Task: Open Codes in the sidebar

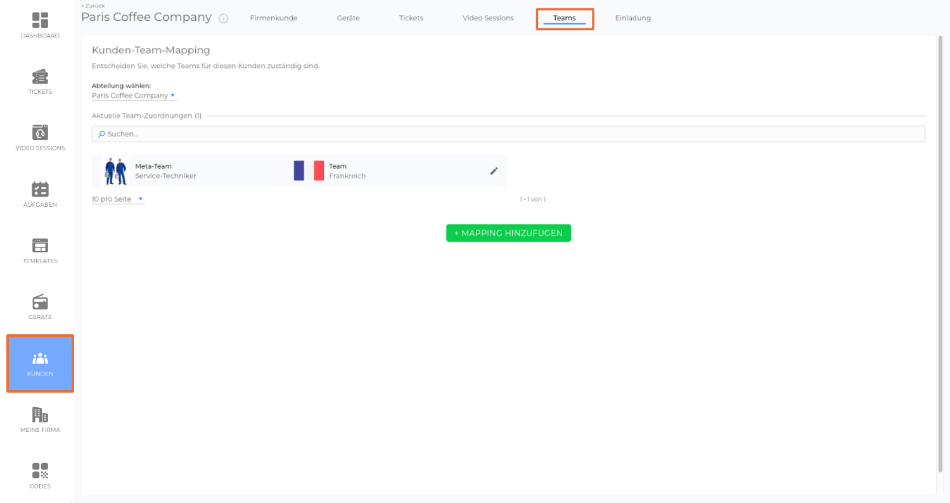Action: coord(40,476)
